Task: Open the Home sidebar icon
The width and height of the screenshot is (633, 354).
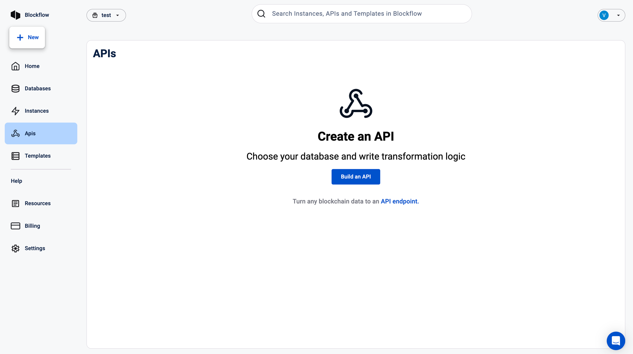Action: (15, 66)
